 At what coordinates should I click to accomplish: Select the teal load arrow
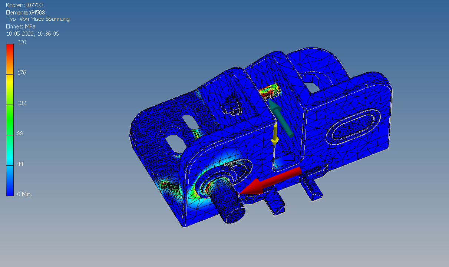(281, 118)
